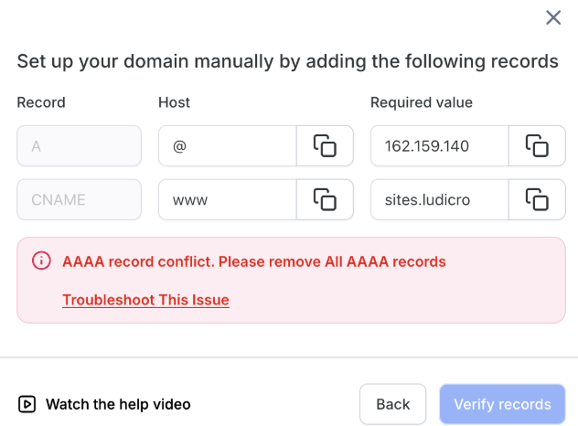
Task: Click the A record type field
Action: point(79,145)
